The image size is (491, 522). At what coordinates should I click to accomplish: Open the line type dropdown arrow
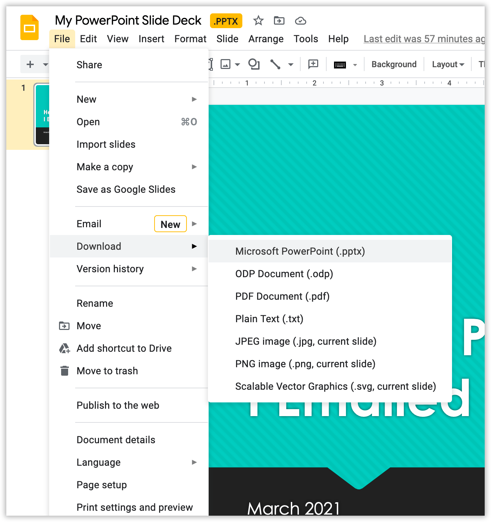[x=291, y=65]
